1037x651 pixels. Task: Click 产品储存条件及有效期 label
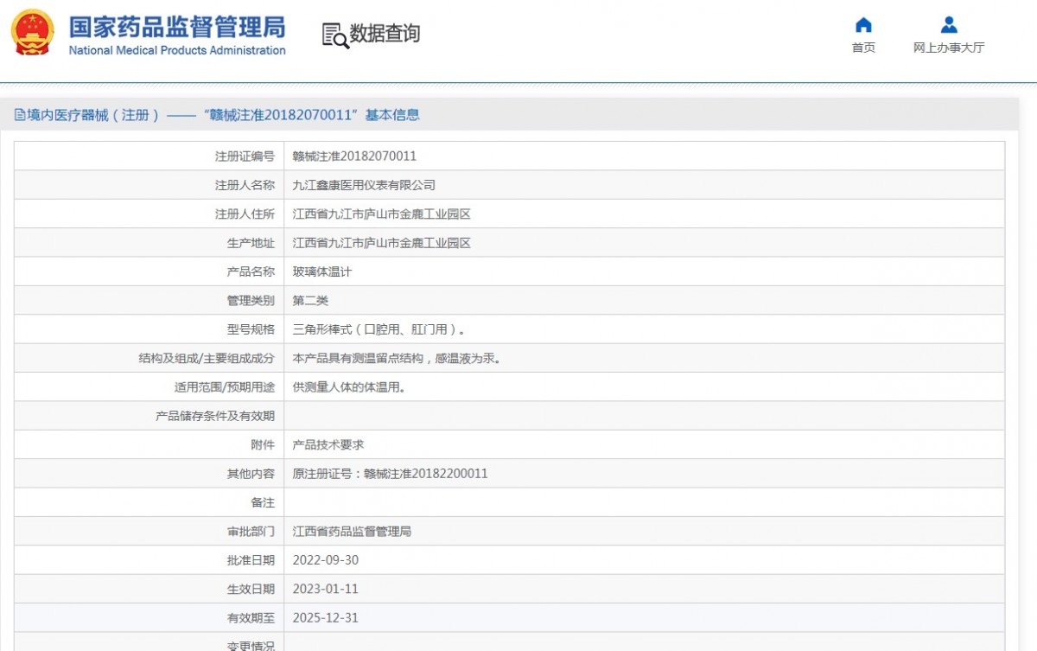pyautogui.click(x=215, y=416)
